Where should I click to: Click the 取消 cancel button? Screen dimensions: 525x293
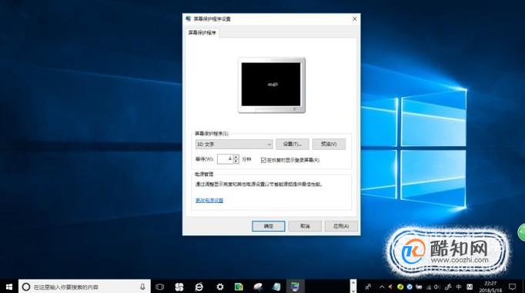tap(305, 226)
